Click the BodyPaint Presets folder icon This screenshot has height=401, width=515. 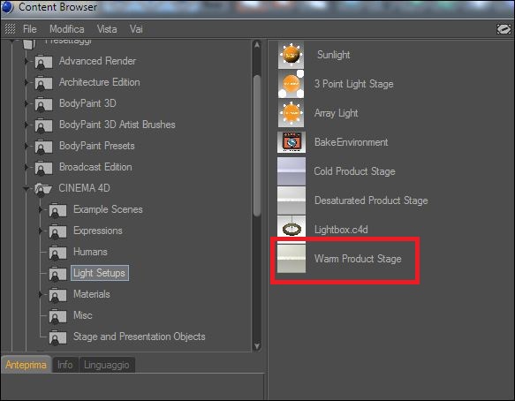[x=43, y=147]
